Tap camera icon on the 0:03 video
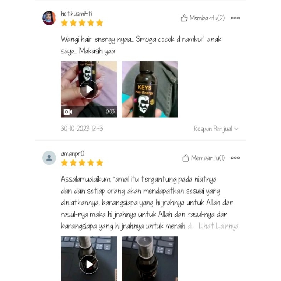 point(68,112)
